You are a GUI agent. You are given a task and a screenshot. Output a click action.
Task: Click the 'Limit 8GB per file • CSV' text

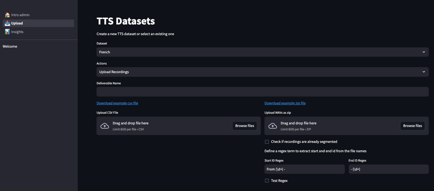(128, 129)
